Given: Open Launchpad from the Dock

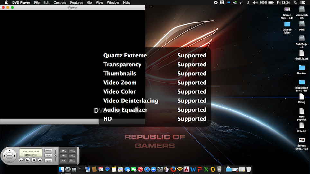Looking at the screenshot, I should pos(68,169).
